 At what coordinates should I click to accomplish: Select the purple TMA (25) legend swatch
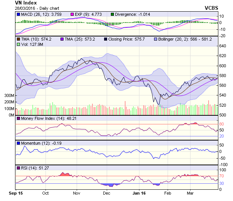(x=62, y=39)
